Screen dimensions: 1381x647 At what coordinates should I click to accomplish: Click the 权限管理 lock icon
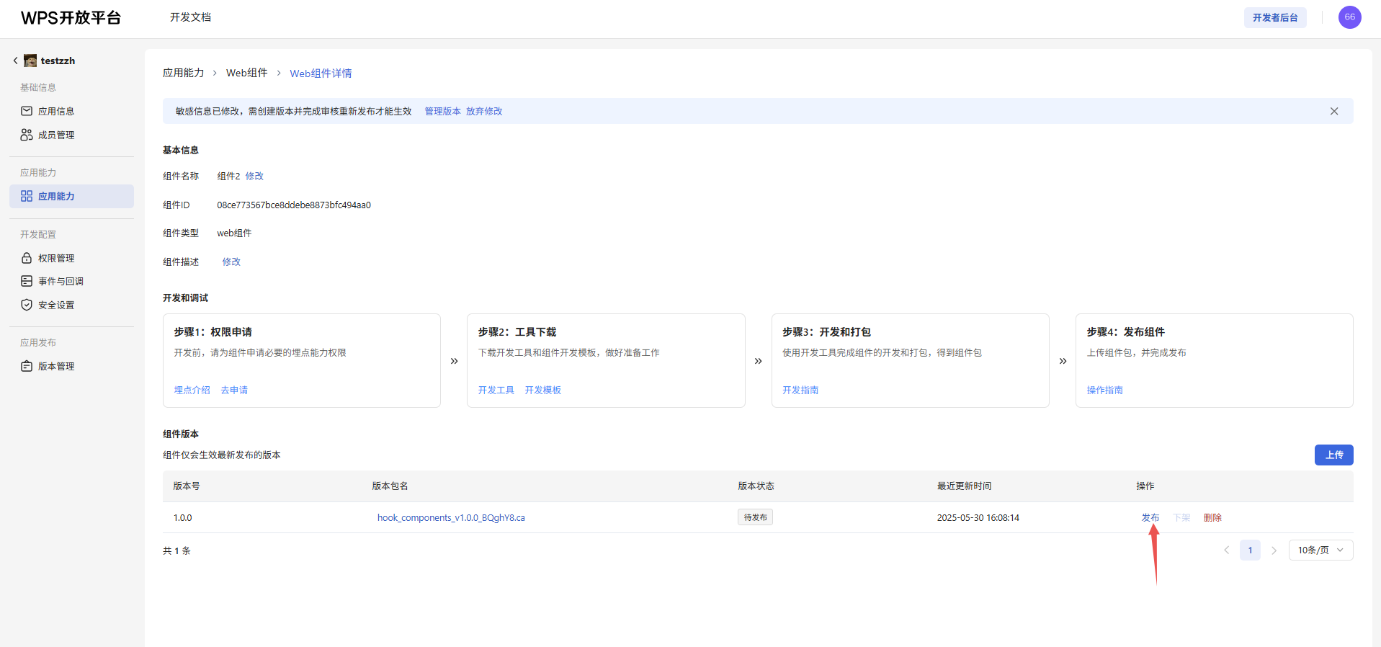coord(27,258)
